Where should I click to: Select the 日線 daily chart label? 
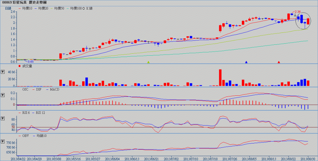[9, 8]
